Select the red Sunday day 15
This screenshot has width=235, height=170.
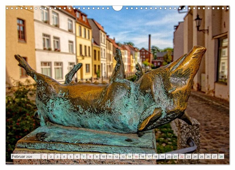pyautogui.click(x=136, y=156)
